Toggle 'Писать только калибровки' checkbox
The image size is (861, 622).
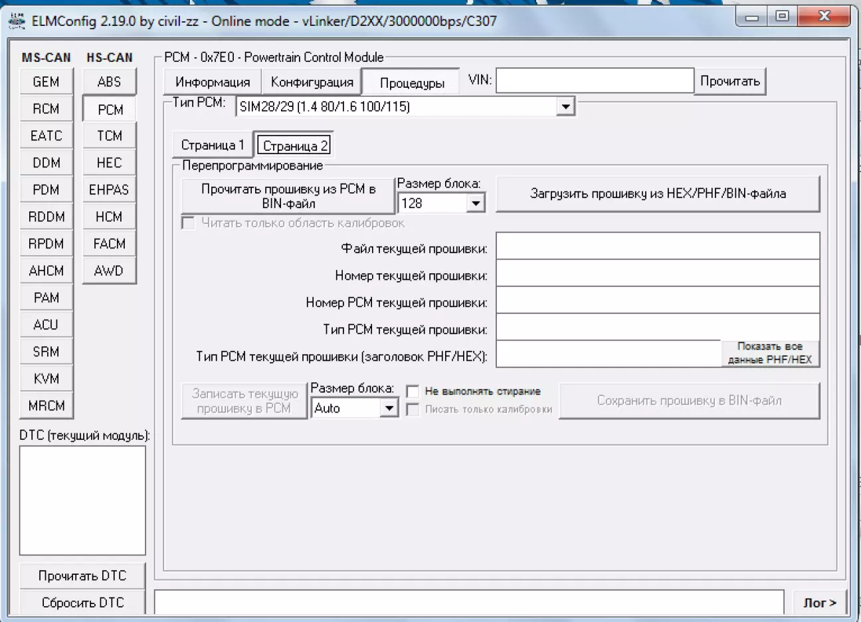[413, 409]
